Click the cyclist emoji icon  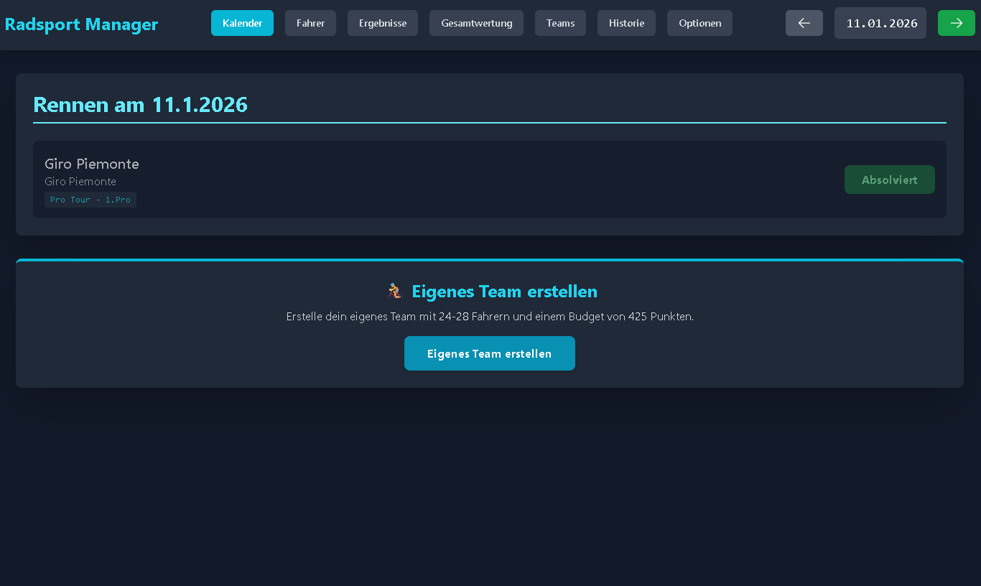click(394, 291)
